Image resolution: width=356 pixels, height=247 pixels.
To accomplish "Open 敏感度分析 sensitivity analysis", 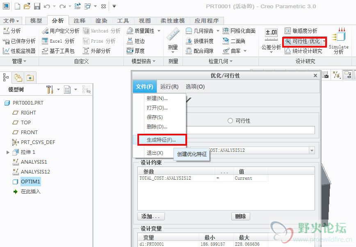I will (301, 31).
